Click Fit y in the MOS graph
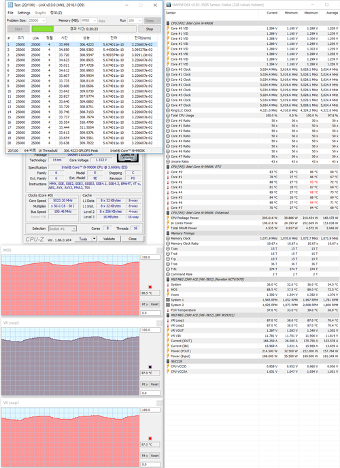Viewport: 340px width, 468px height. (145, 304)
